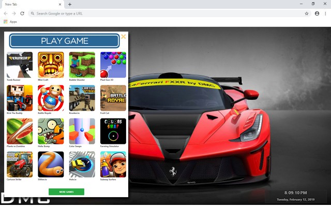Click the 'Battle Royale' label under icons
This screenshot has width=331, height=207.
[44, 113]
